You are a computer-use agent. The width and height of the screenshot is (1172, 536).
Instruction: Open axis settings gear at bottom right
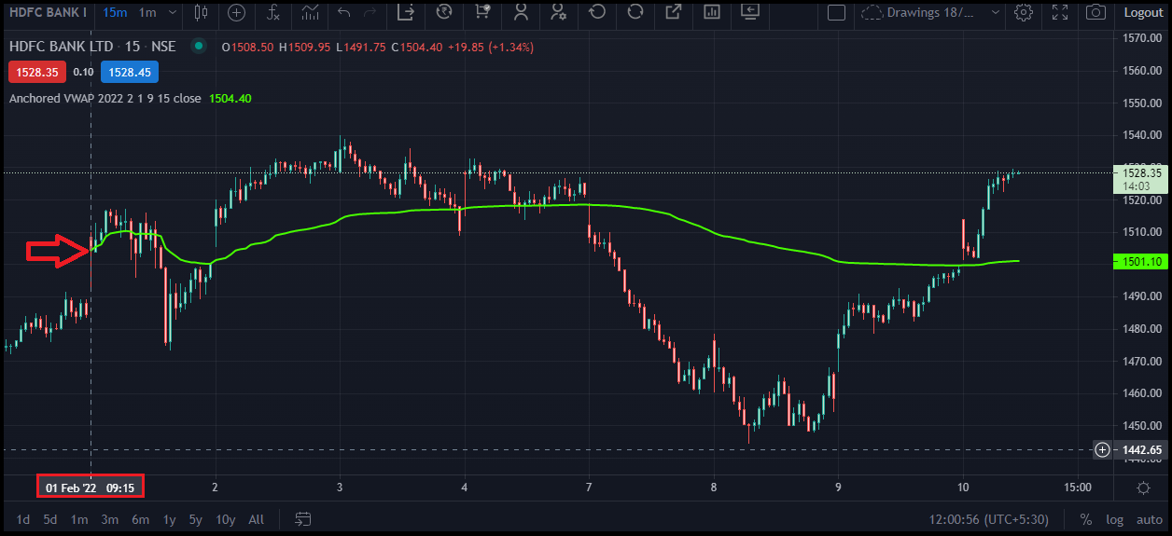pos(1143,488)
